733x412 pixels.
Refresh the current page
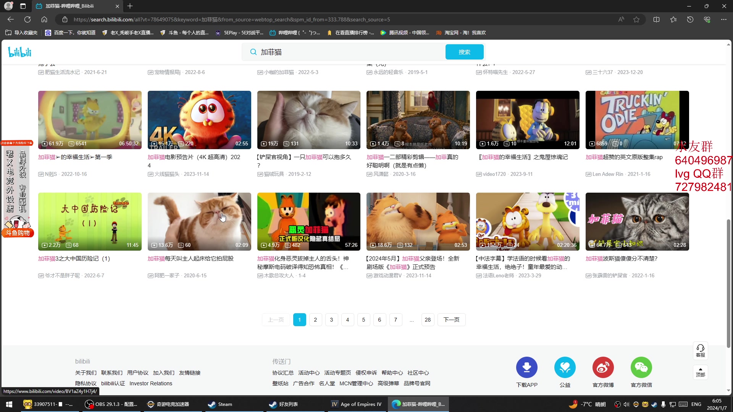[27, 19]
